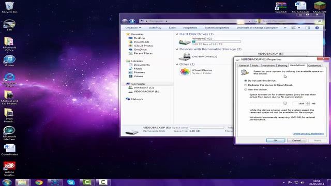Open the change view dropdown arrow

pyautogui.click(x=299, y=27)
